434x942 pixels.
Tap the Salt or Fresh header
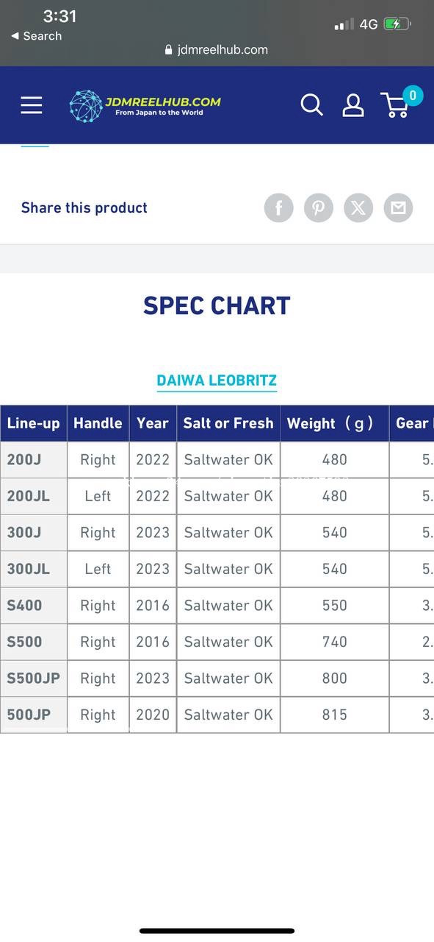pos(228,423)
